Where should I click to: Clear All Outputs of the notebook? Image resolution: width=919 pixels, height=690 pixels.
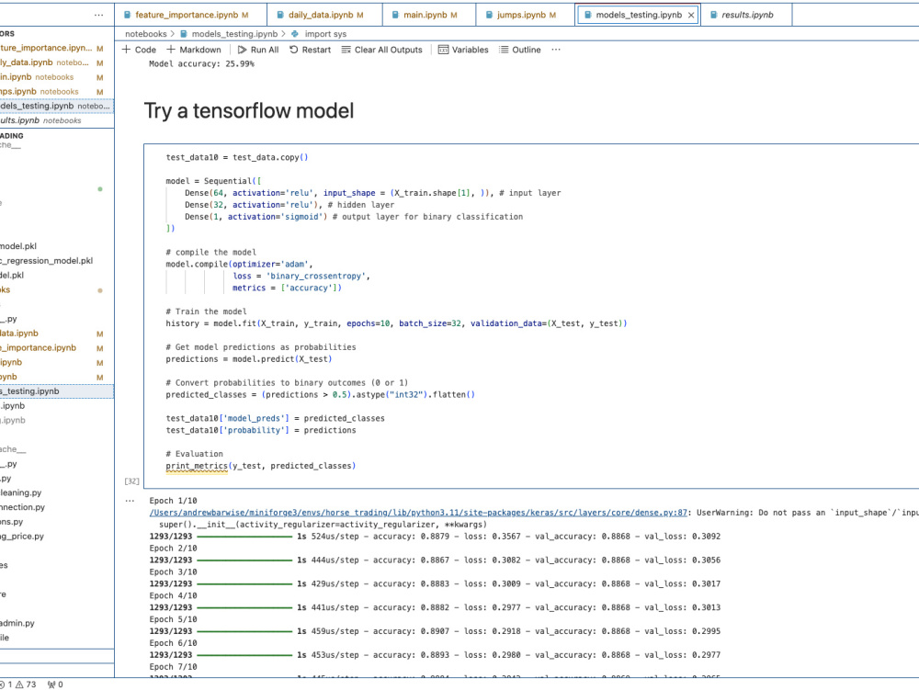(x=382, y=50)
